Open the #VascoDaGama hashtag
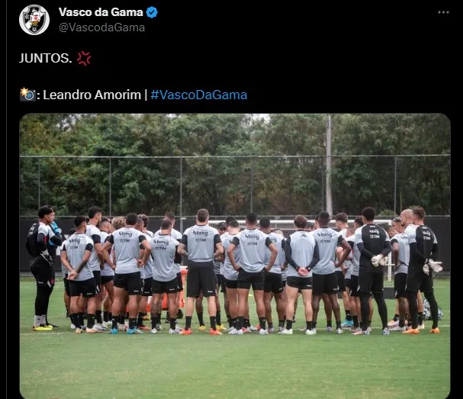The height and width of the screenshot is (399, 463). pos(199,95)
